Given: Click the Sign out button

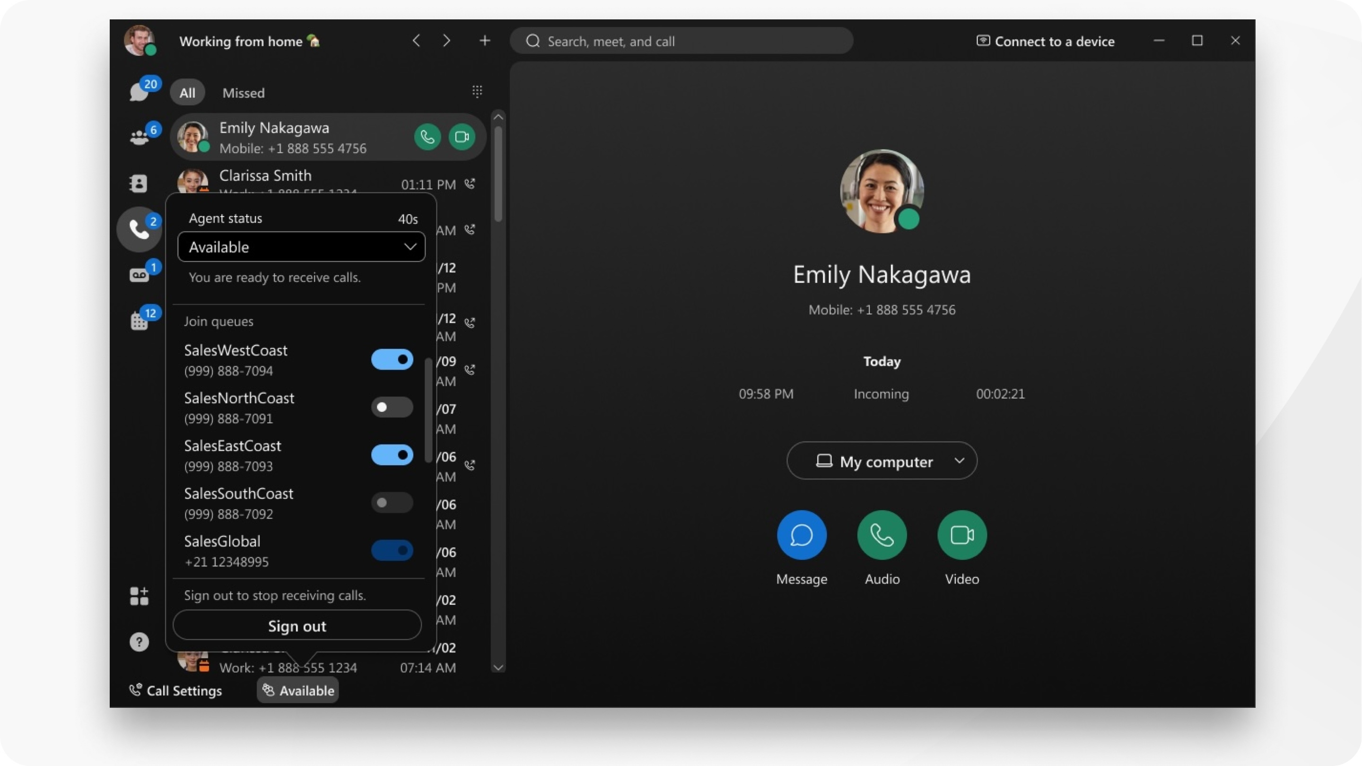Looking at the screenshot, I should pos(297,625).
